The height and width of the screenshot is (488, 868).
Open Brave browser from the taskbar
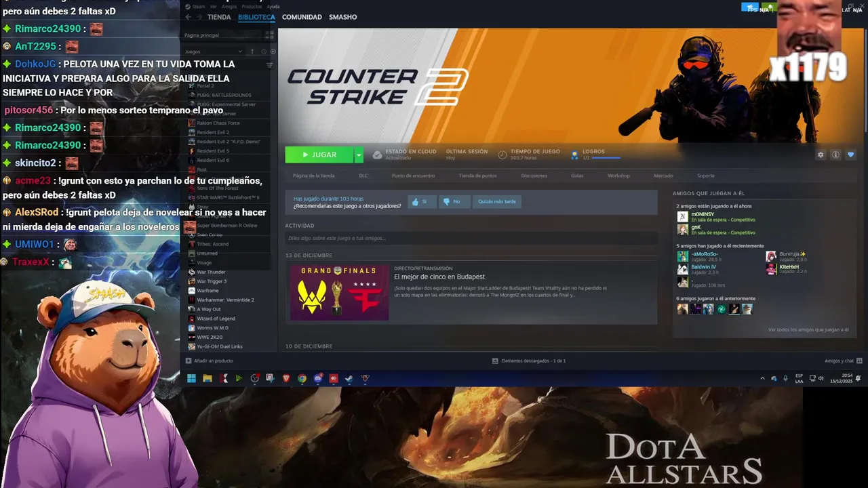coord(286,379)
